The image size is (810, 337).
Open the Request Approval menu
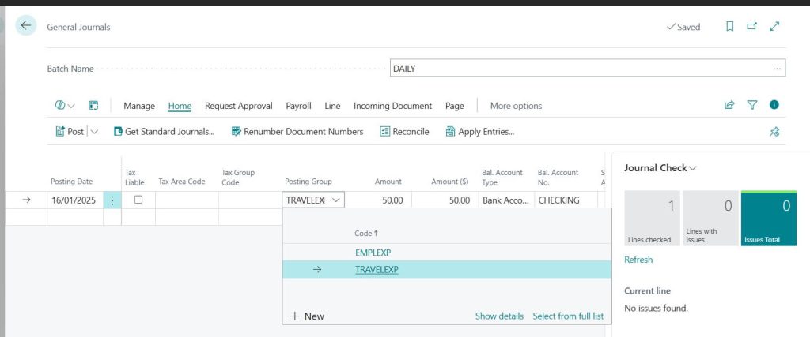pyautogui.click(x=238, y=106)
